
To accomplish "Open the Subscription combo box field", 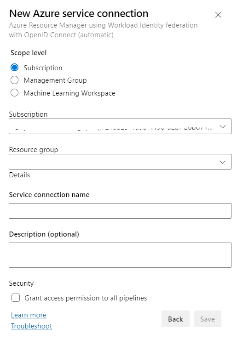I will tap(120, 126).
